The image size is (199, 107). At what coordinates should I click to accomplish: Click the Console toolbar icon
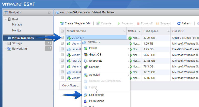click(98, 23)
